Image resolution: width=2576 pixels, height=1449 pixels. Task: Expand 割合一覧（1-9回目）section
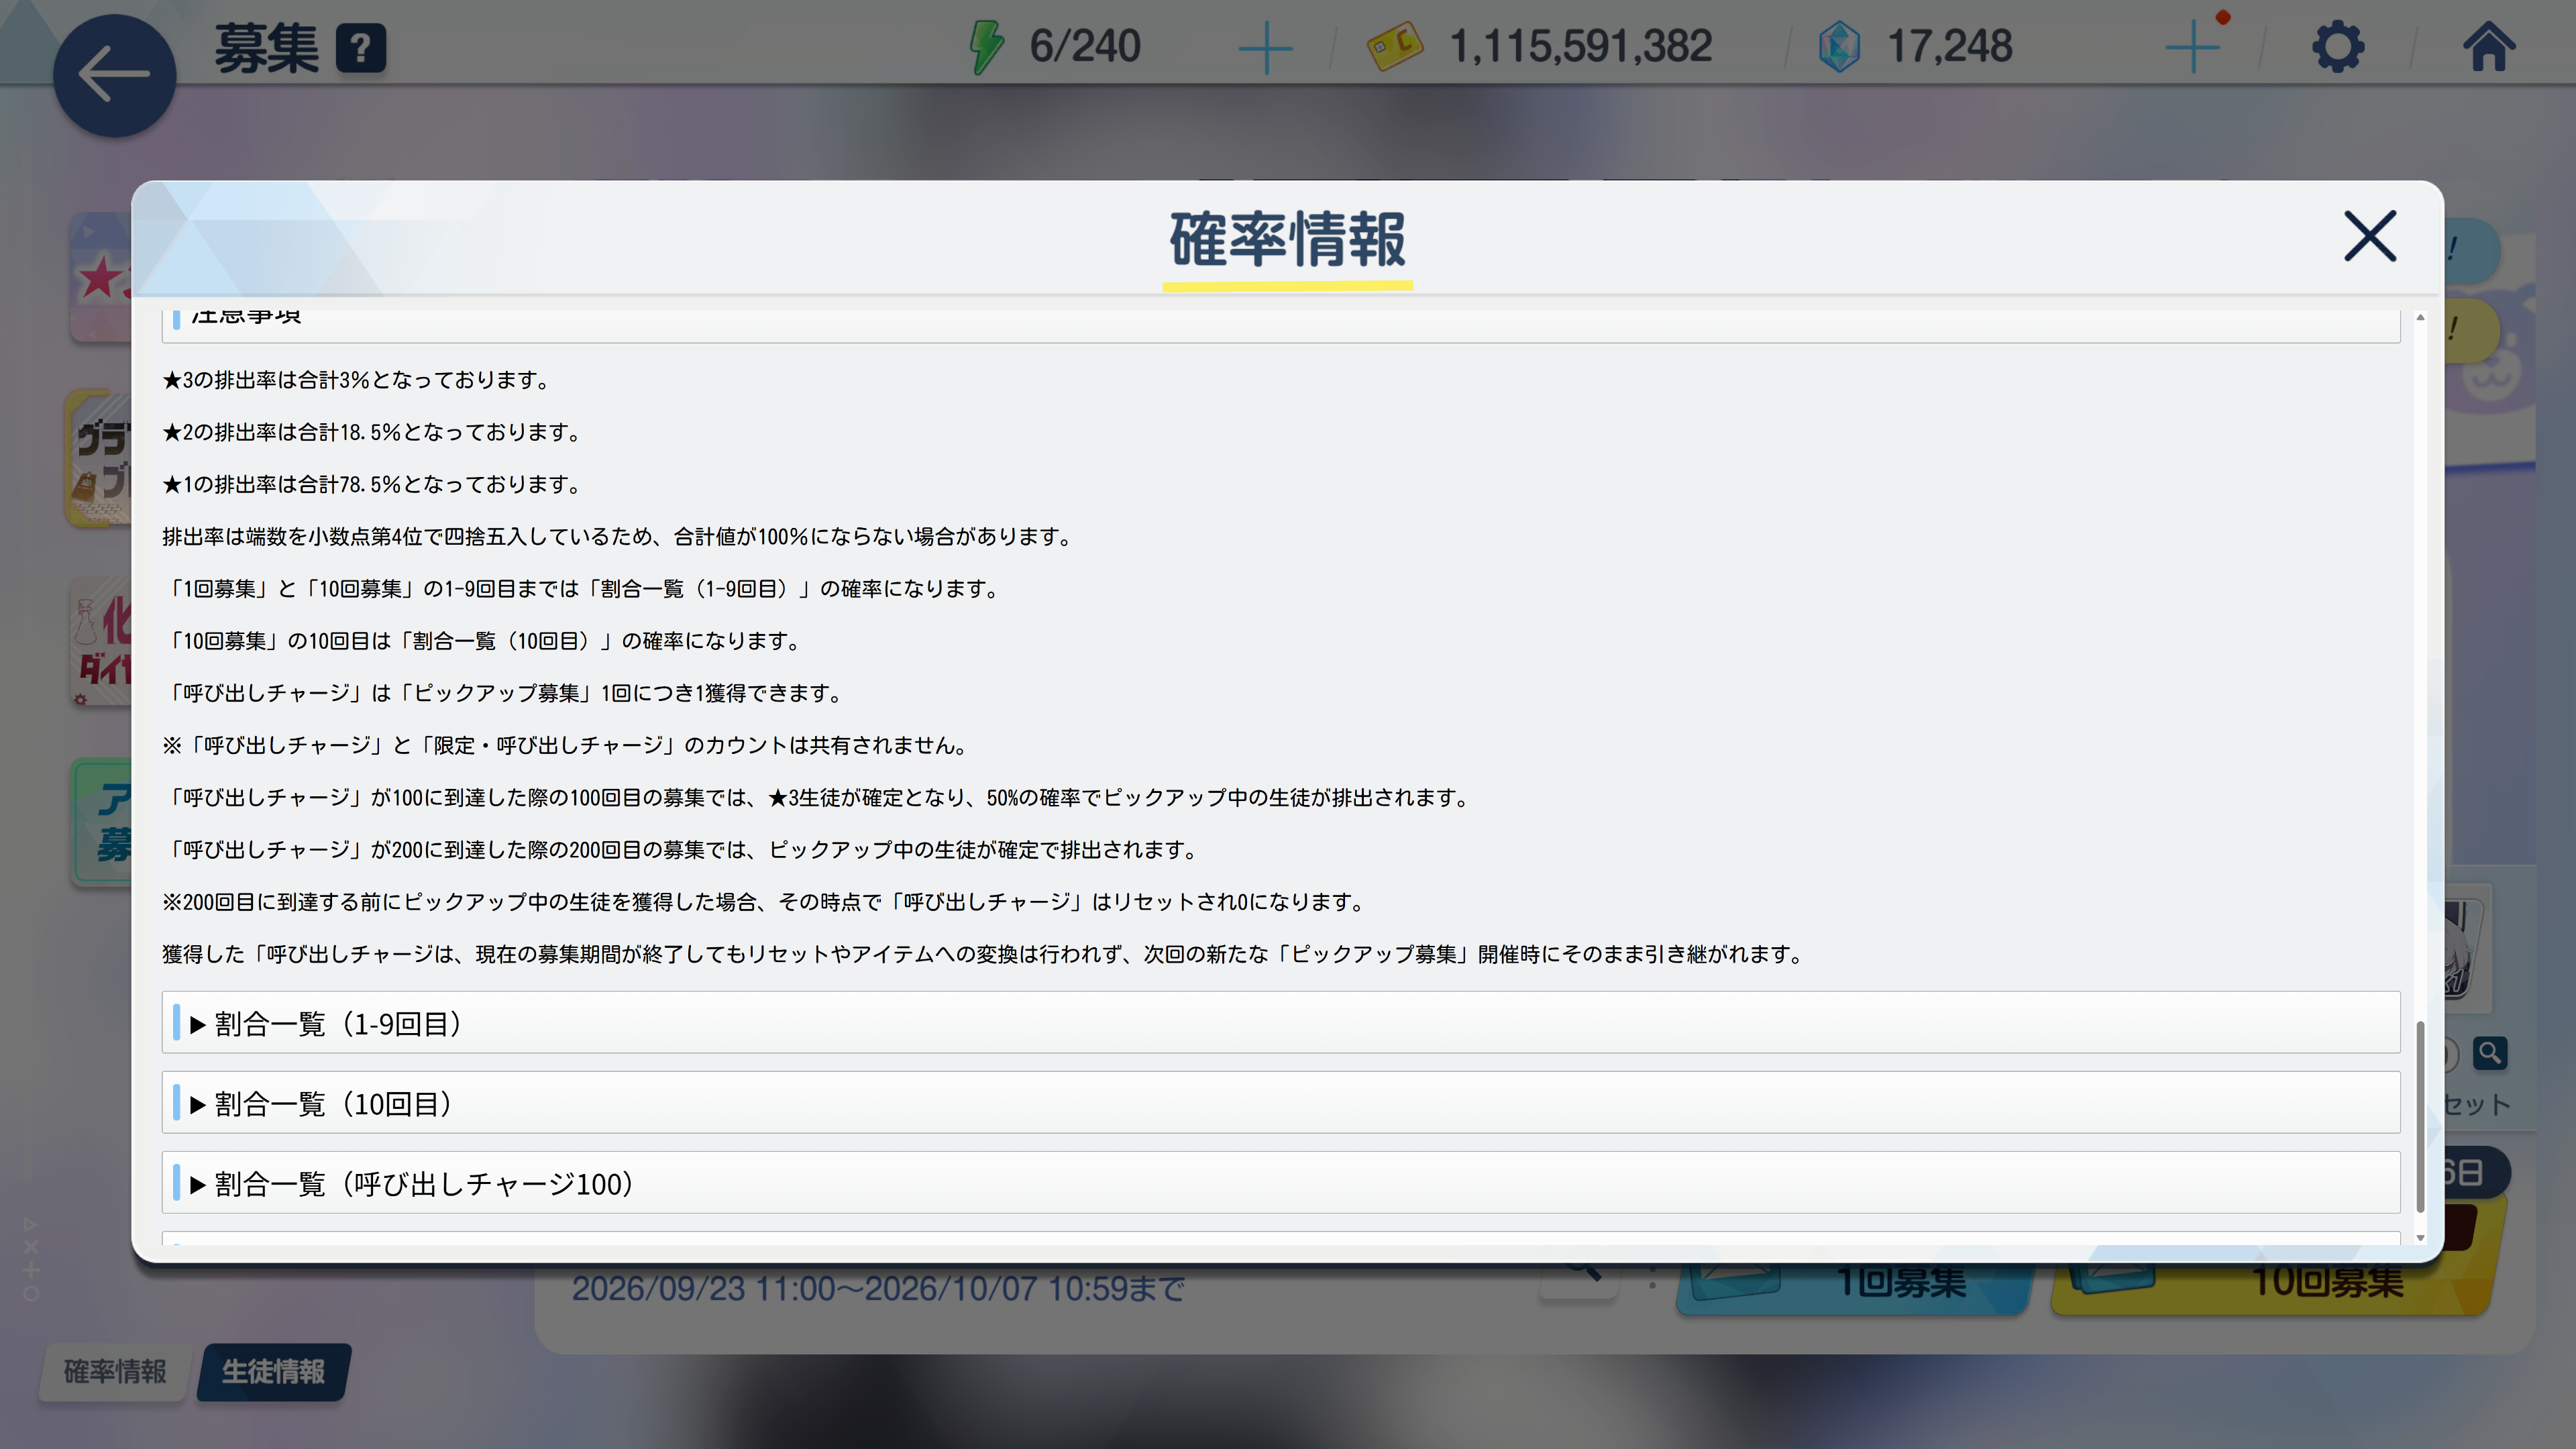pos(1281,1023)
